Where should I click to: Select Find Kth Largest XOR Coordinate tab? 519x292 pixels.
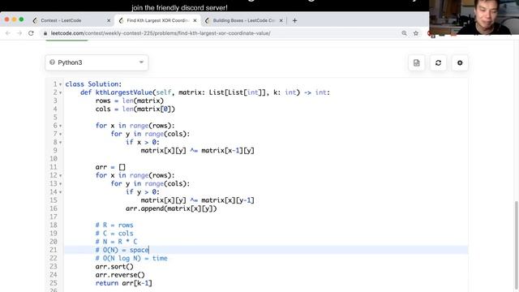[x=157, y=20]
